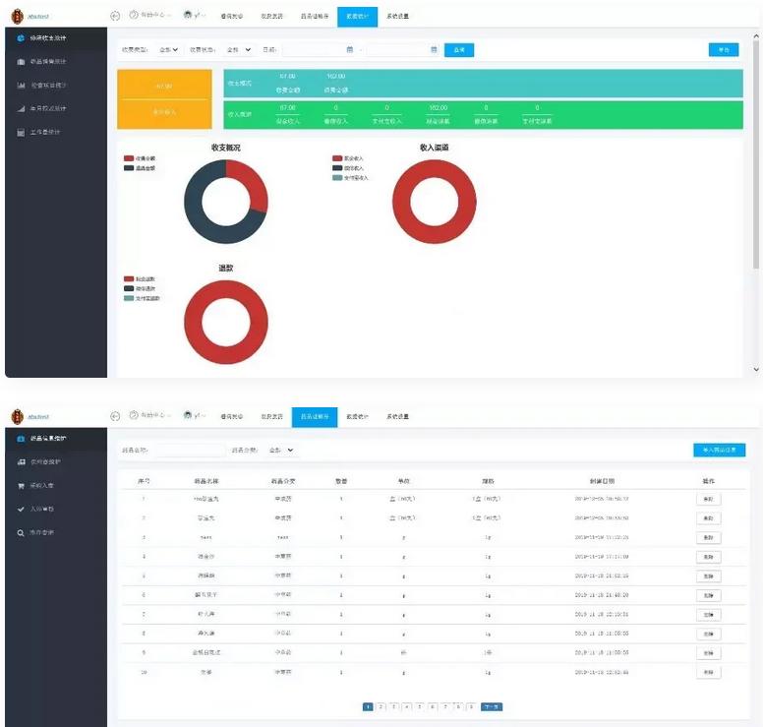Click the 药品名称 search input field
Viewport: 763px width, 727px height.
(190, 450)
